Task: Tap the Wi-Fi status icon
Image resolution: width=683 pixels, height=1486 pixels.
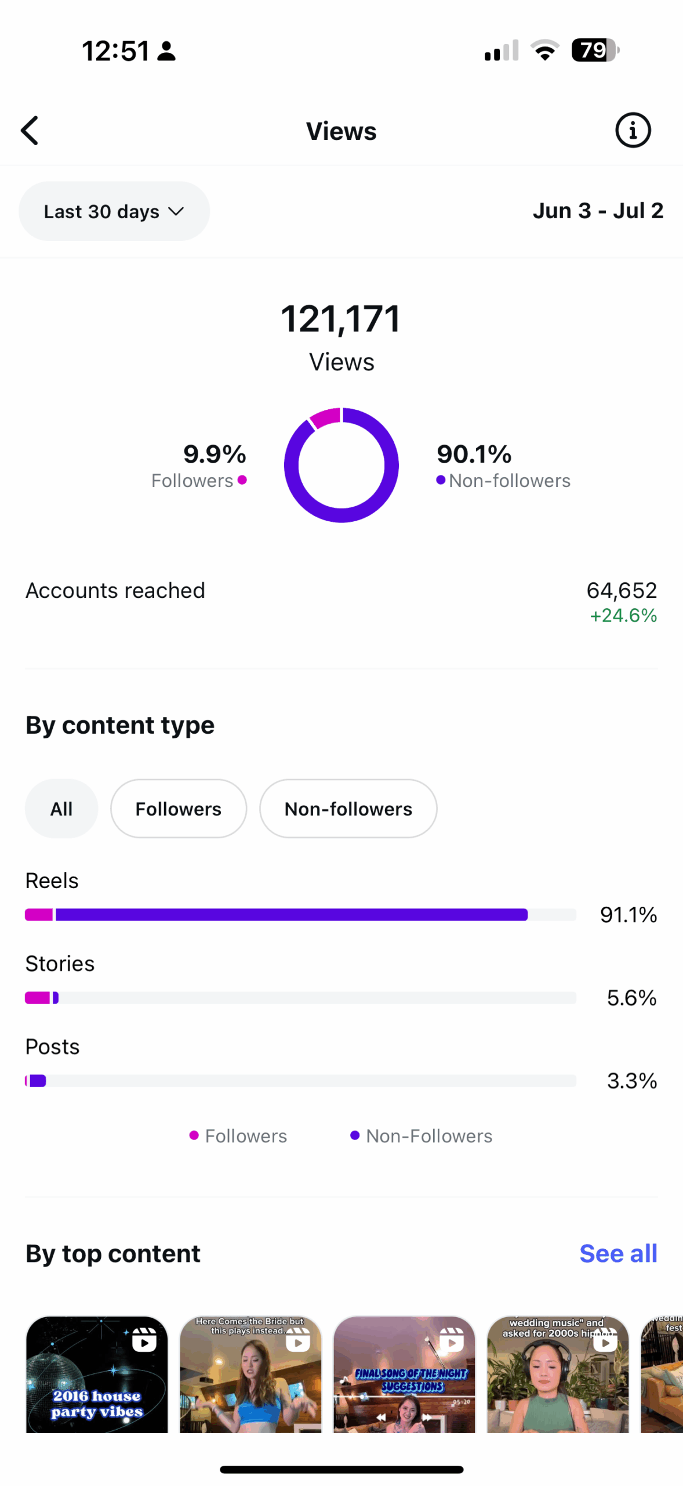Action: [x=544, y=51]
